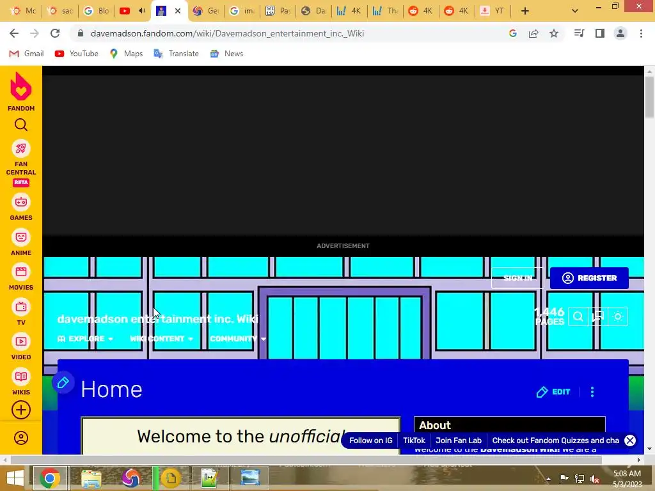Open the tab search dropdown
This screenshot has height=491, width=655.
click(x=575, y=11)
